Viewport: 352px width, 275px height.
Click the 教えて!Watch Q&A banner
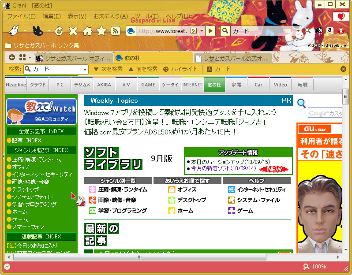[41, 111]
